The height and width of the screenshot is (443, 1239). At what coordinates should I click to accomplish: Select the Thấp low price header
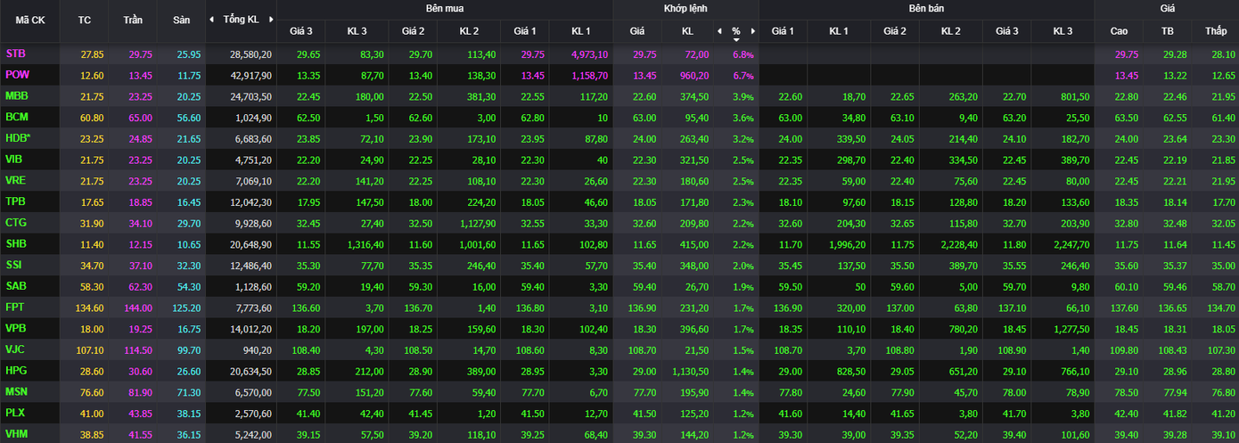(1216, 31)
